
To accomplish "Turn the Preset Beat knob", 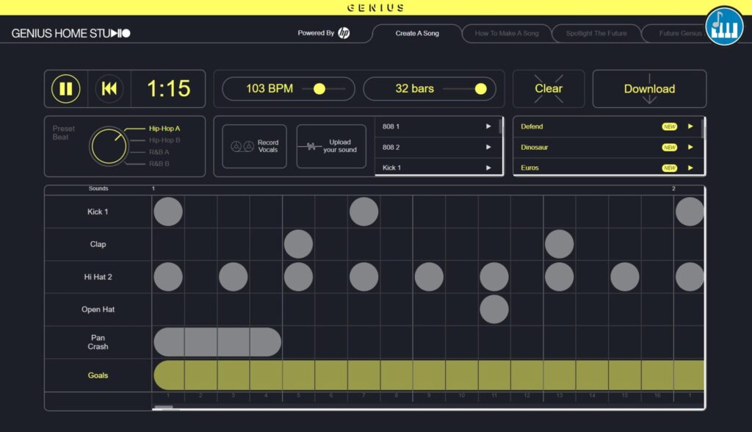I will (x=109, y=146).
